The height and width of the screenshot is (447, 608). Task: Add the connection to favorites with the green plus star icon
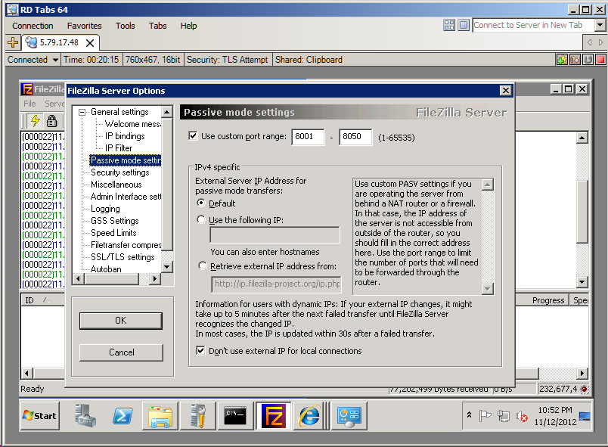[562, 59]
